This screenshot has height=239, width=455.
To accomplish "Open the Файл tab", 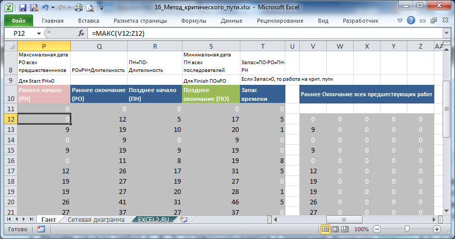I will pyautogui.click(x=18, y=21).
